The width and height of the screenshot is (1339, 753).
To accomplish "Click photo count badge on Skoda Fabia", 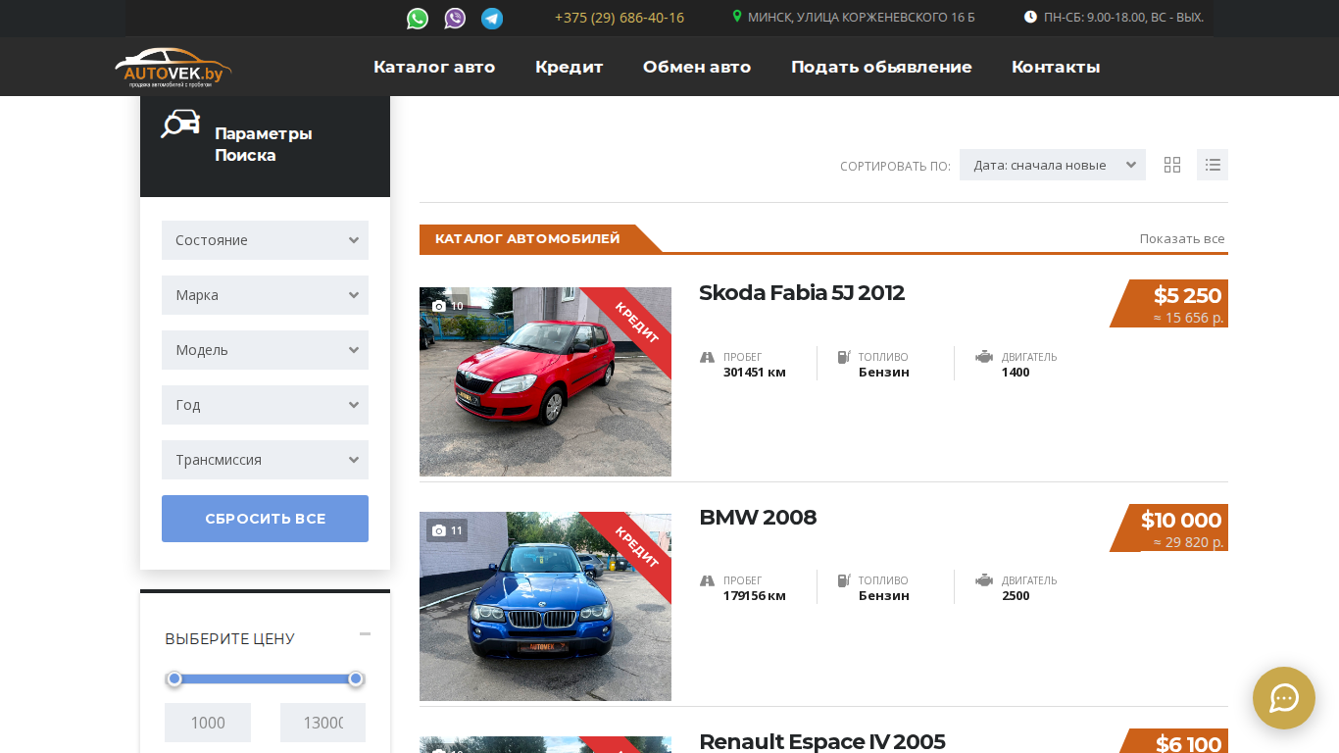I will point(448,306).
